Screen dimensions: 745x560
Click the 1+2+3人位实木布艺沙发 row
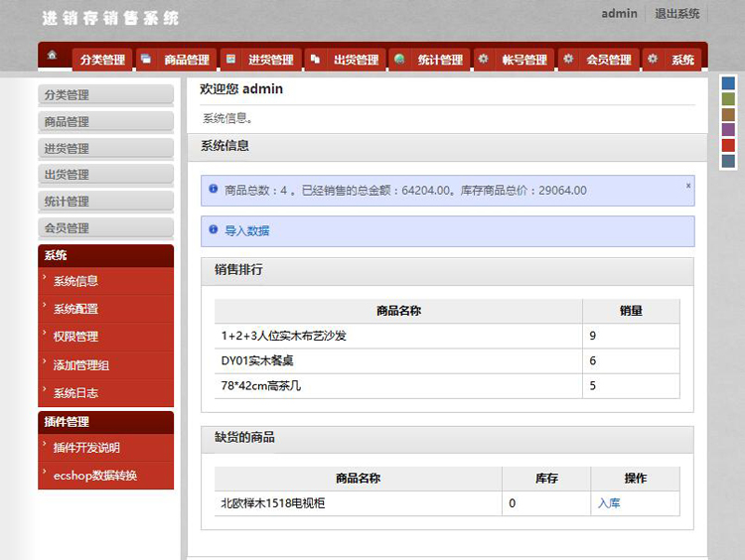point(447,336)
